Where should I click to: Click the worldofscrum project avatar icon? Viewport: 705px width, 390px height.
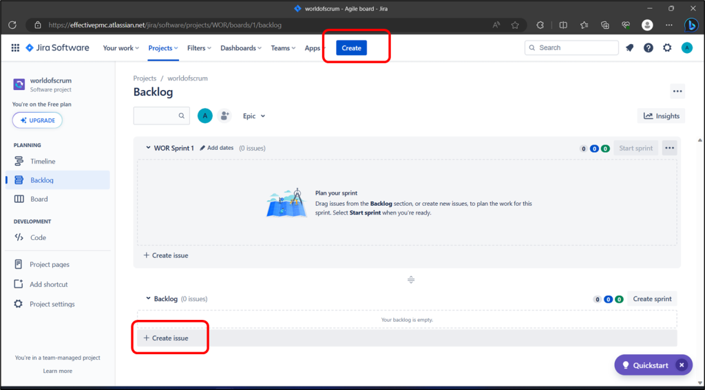[x=19, y=85]
